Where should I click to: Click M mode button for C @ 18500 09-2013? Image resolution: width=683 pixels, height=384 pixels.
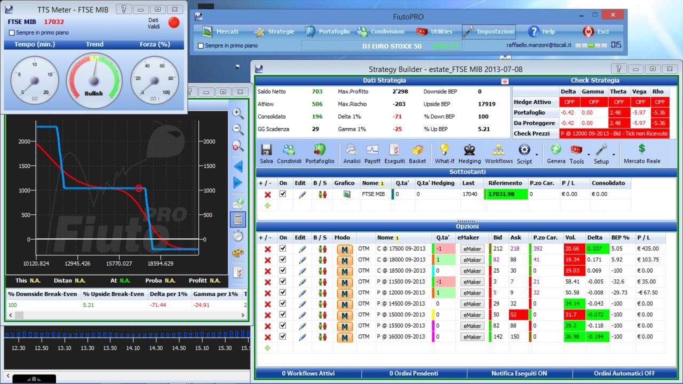coord(344,271)
